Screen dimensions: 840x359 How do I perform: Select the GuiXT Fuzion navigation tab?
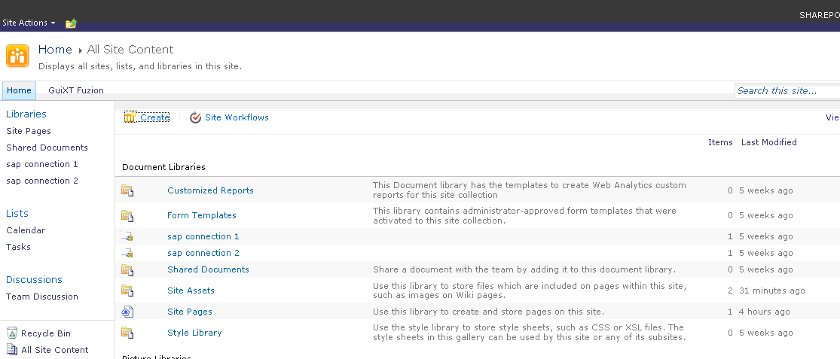click(76, 90)
